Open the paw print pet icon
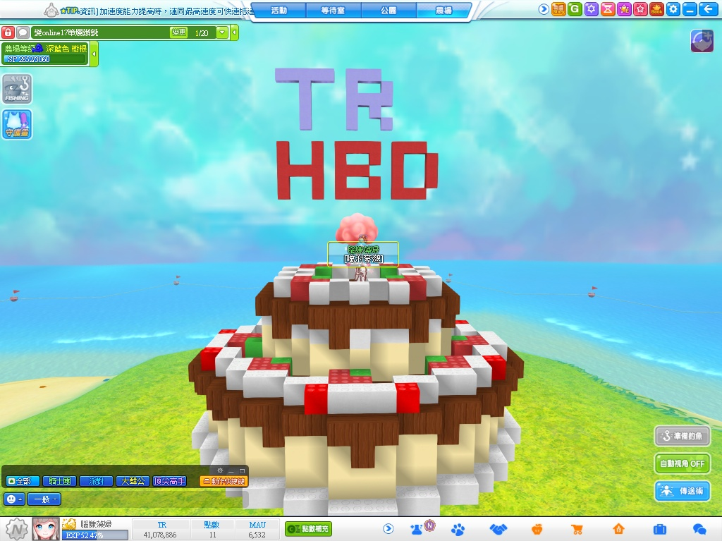722x541 pixels. click(458, 528)
